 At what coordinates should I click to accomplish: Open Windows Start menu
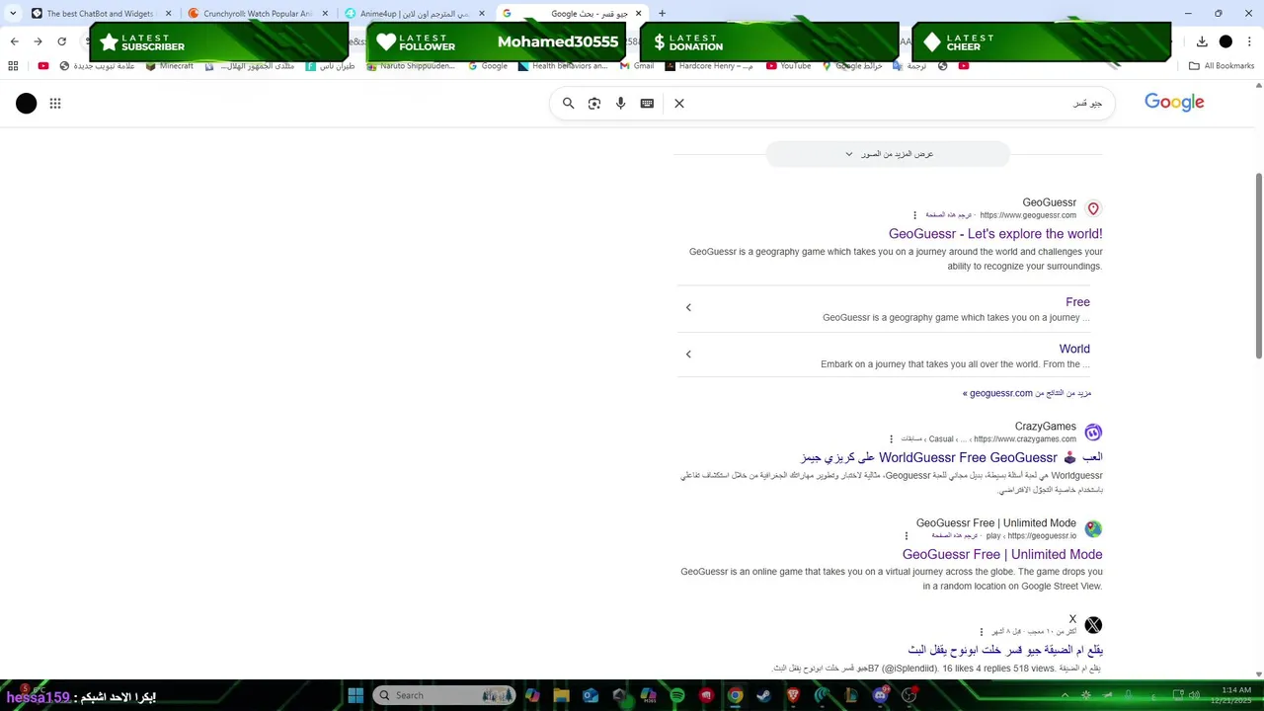point(355,695)
